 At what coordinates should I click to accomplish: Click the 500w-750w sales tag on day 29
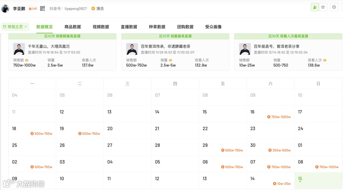click(x=232, y=150)
